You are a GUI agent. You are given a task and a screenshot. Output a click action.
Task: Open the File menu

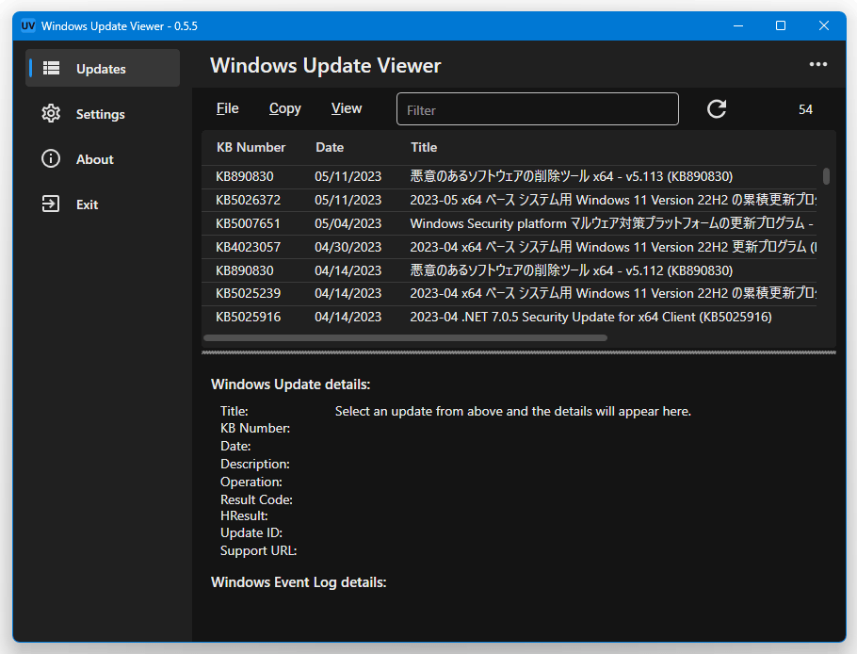coord(227,108)
